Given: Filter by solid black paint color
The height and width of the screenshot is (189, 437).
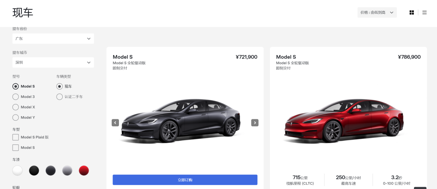Looking at the screenshot, I should coord(34,171).
